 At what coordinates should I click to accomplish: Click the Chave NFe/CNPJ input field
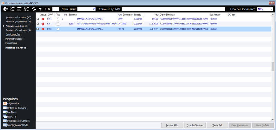pos(174,9)
